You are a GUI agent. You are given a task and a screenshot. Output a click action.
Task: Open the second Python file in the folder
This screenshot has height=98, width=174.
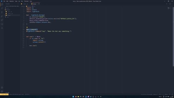[x=10, y=13]
